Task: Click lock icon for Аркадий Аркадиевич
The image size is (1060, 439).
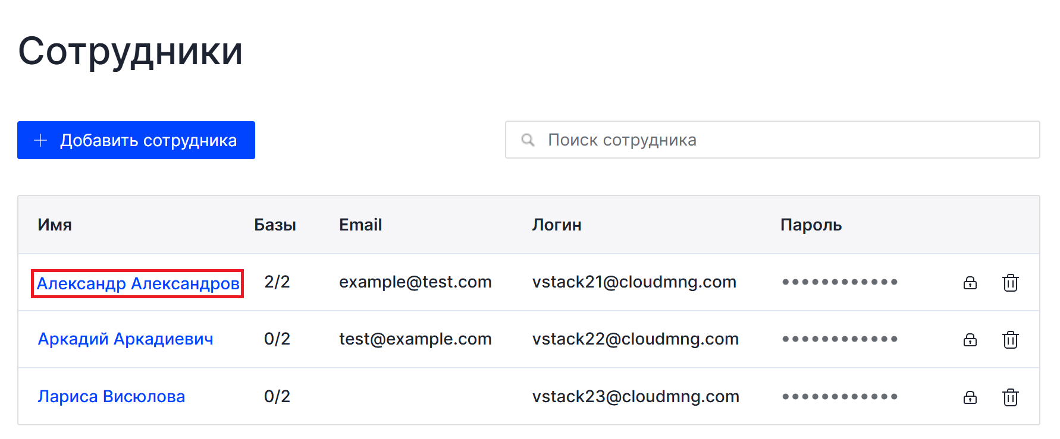Action: coord(970,340)
